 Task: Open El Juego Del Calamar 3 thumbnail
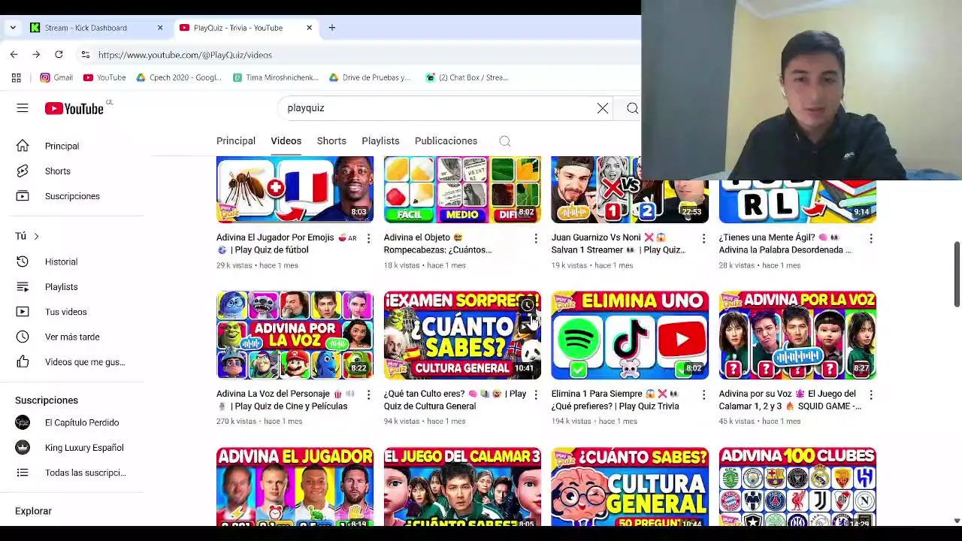(x=462, y=487)
